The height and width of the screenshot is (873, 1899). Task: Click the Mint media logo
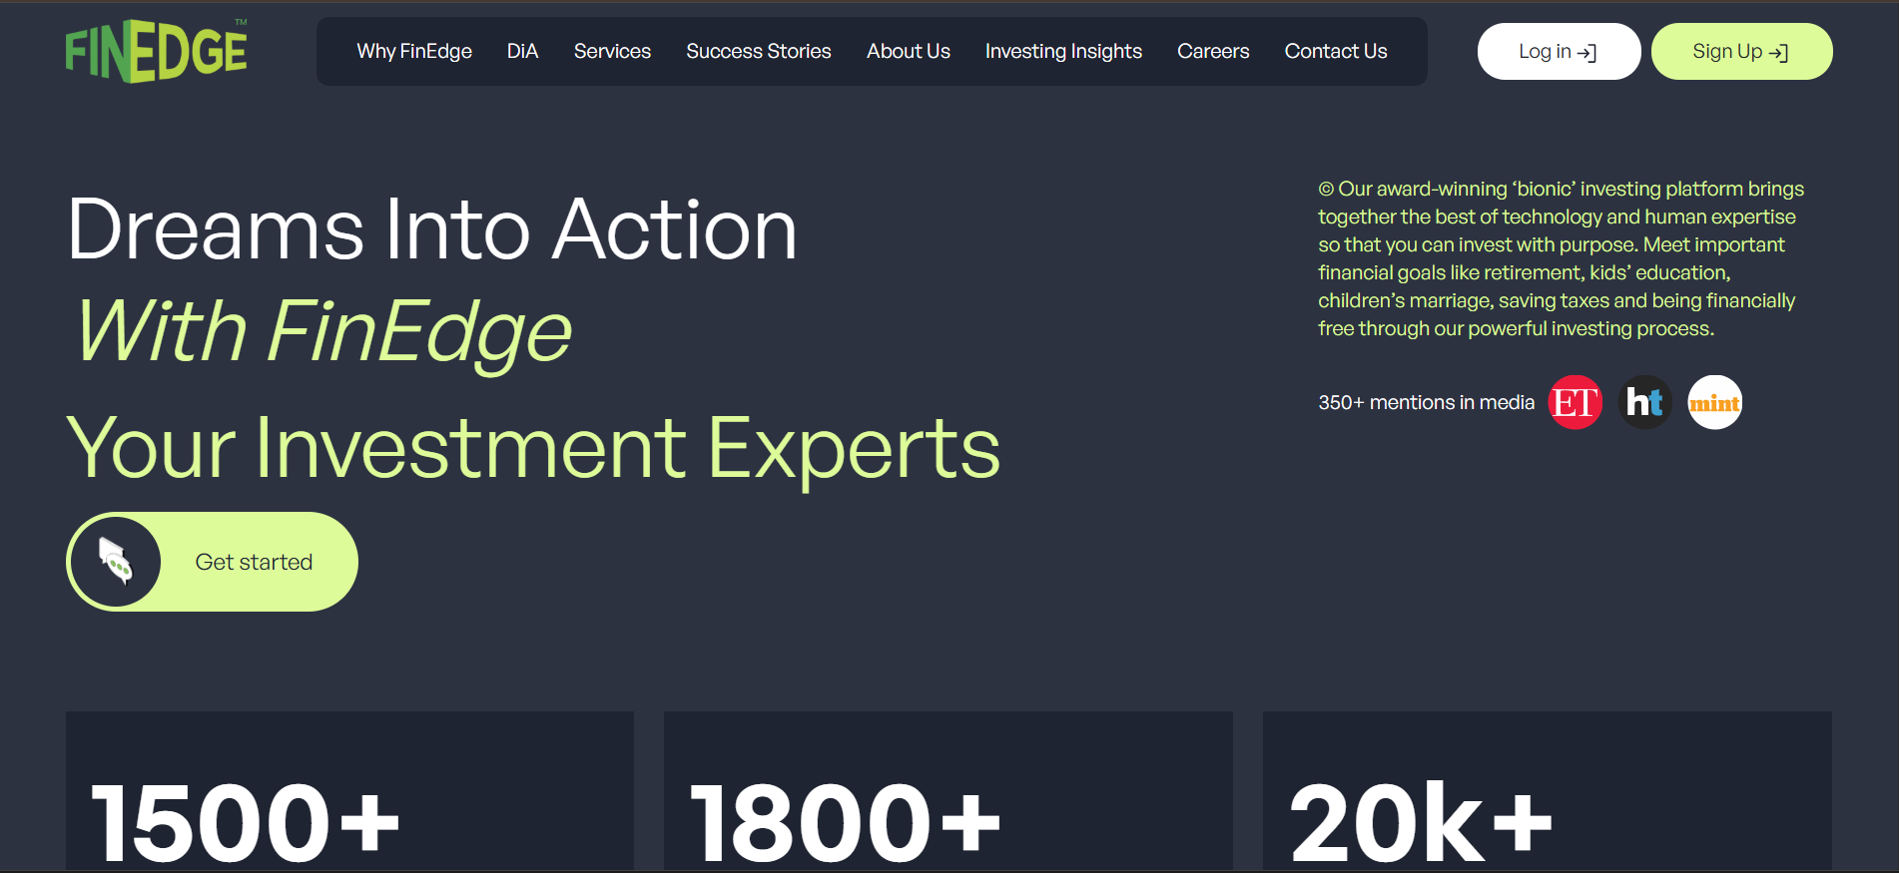(1715, 402)
